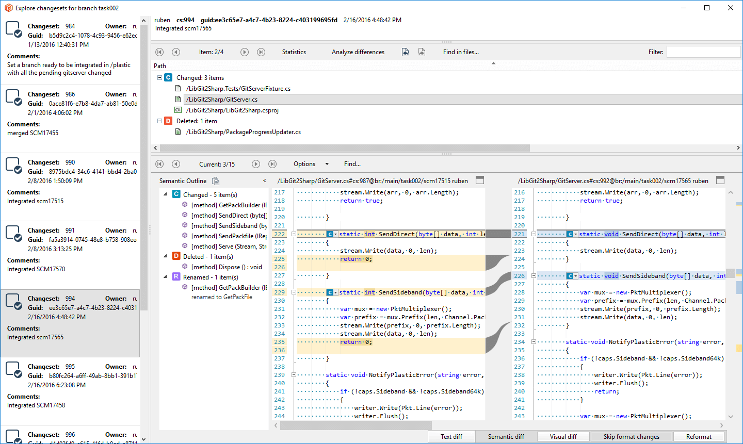Enable Skip format changes
The image size is (743, 444).
(631, 436)
